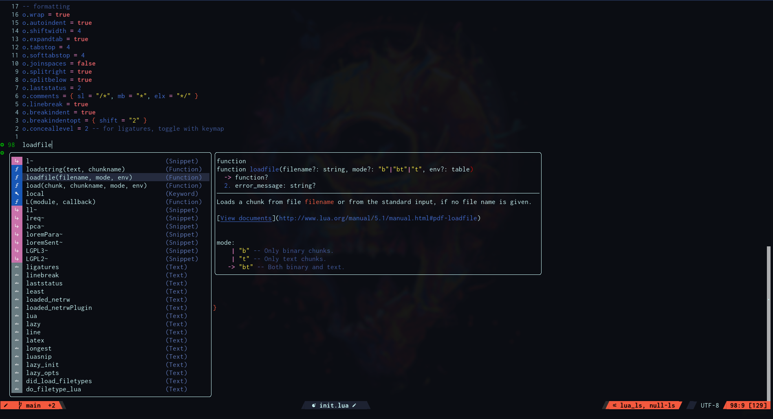
Task: Click the green diagnostic sign on line 98
Action: tap(2, 145)
